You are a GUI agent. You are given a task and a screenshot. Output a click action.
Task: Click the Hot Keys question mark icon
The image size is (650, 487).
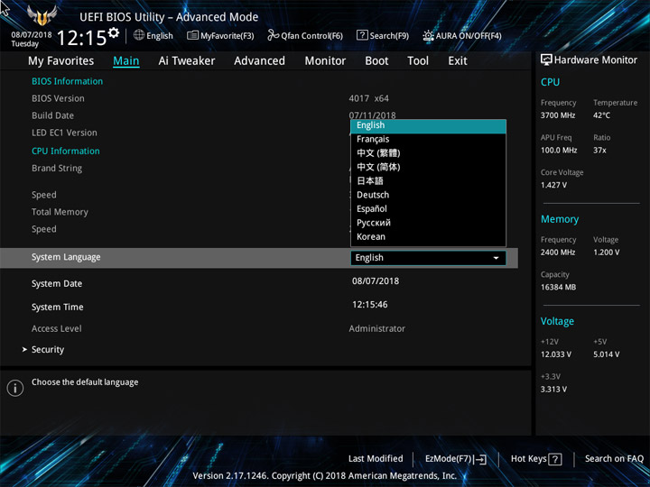554,459
